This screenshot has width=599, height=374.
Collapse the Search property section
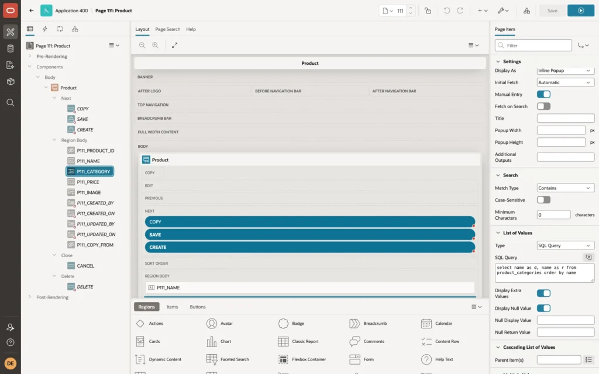498,175
